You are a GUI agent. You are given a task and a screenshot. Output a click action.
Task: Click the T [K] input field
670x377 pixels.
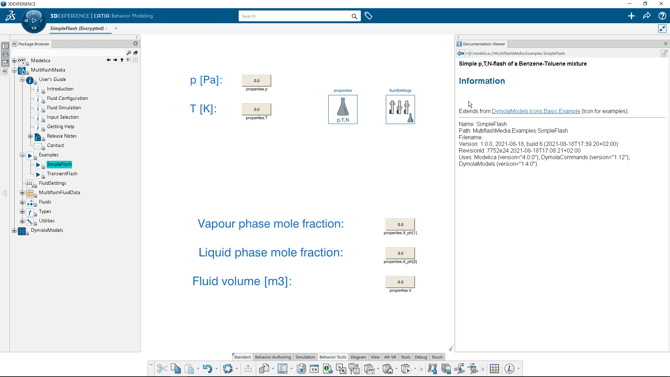pos(256,109)
